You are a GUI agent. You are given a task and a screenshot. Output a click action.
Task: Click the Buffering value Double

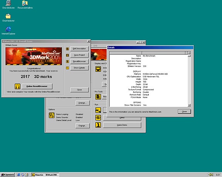tap(146, 92)
